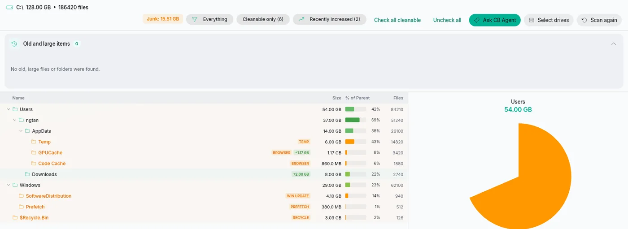628x229 pixels.
Task: Click the 860.0 MB size value
Action: click(331, 164)
